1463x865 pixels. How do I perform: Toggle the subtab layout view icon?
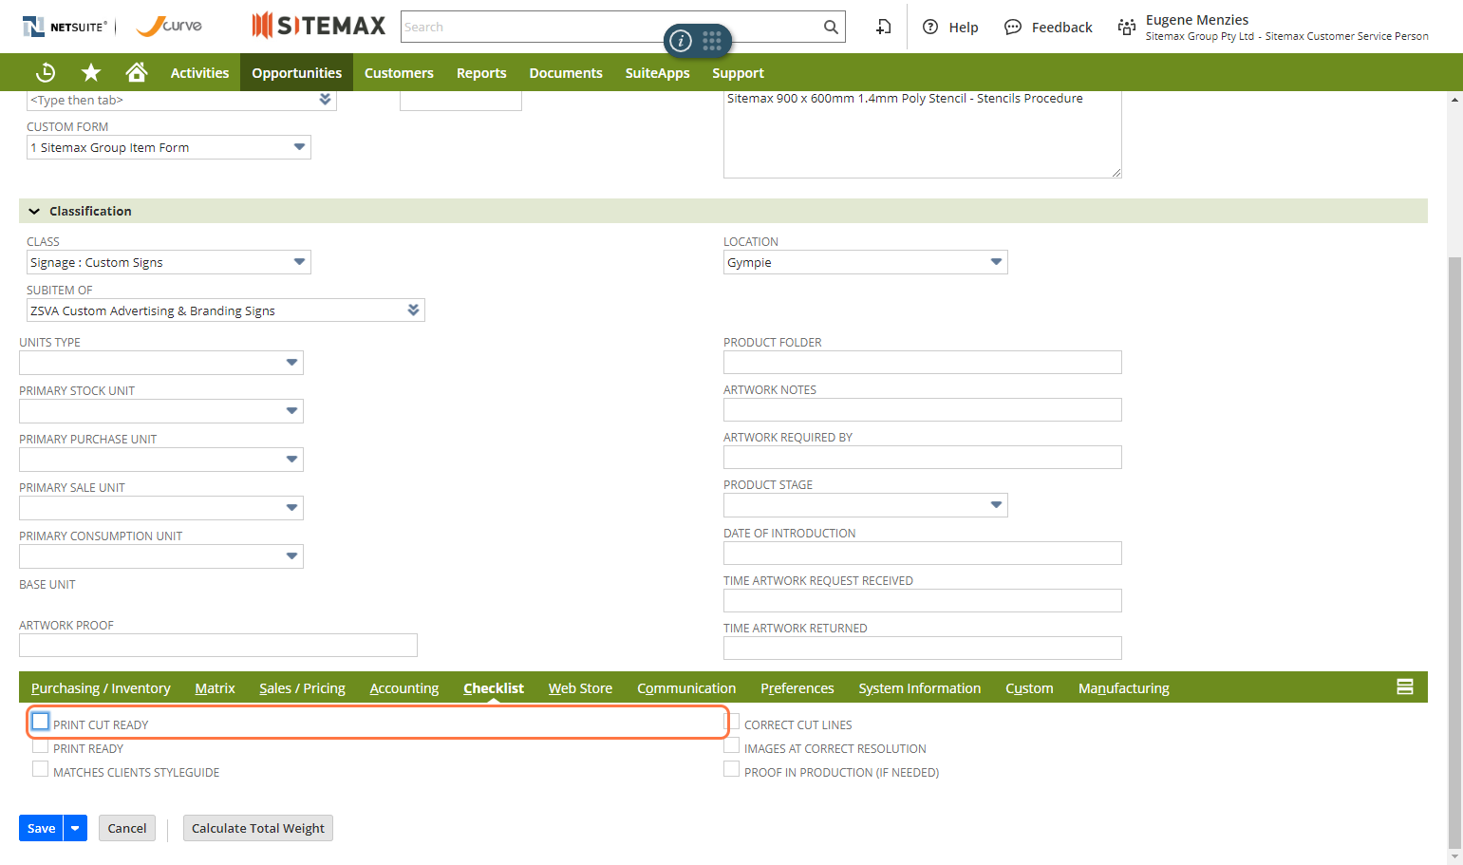pos(1405,686)
